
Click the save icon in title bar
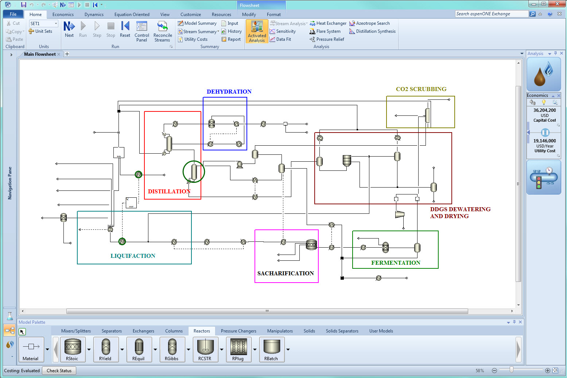(24, 5)
